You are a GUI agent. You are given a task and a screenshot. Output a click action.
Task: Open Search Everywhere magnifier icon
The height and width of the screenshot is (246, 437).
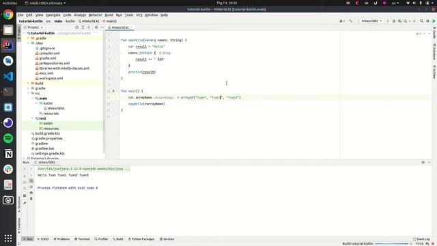click(422, 21)
